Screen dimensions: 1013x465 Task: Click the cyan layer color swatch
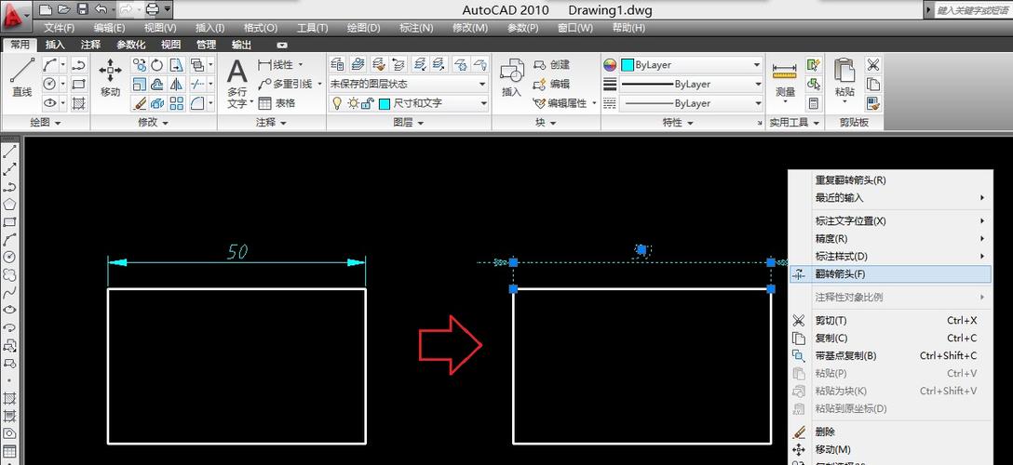[385, 103]
